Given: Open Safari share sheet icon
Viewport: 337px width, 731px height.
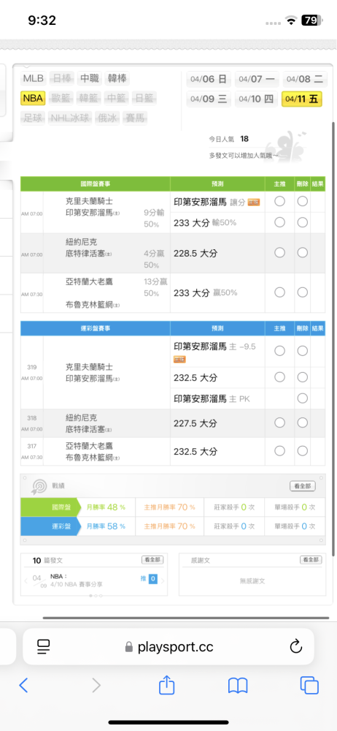Looking at the screenshot, I should [x=166, y=684].
